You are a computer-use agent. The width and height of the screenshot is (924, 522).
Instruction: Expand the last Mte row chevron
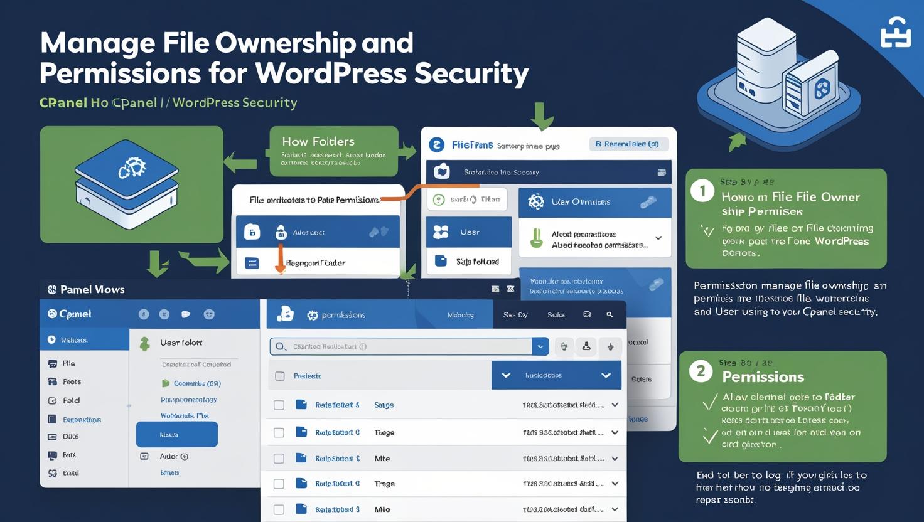pyautogui.click(x=615, y=509)
